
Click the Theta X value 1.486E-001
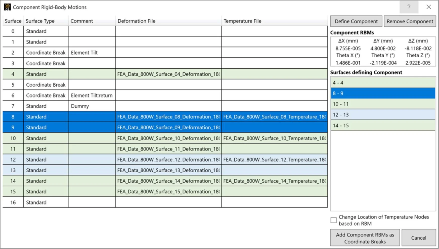[x=348, y=63]
